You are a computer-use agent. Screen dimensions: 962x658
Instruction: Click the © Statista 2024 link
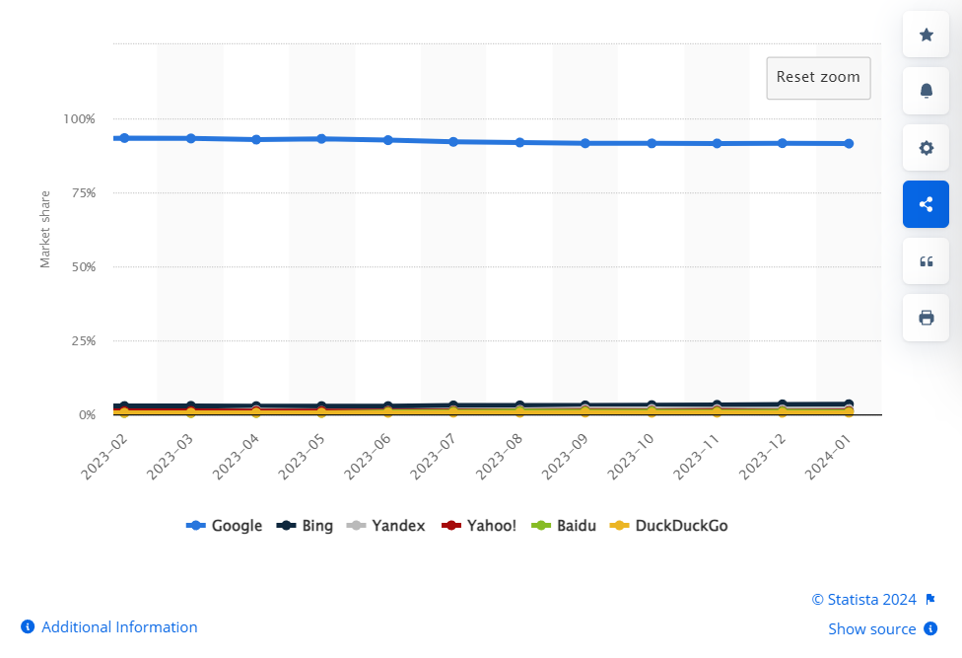click(x=863, y=599)
